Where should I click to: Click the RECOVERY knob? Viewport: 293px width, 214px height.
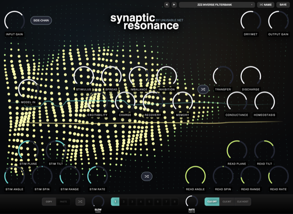coord(152,102)
